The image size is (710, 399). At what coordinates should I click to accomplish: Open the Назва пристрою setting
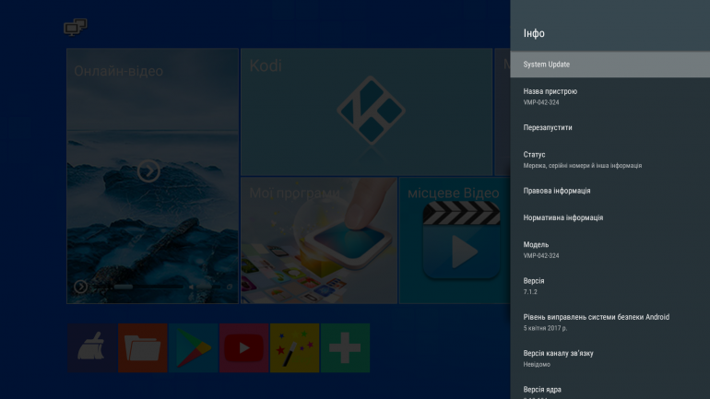(x=609, y=96)
